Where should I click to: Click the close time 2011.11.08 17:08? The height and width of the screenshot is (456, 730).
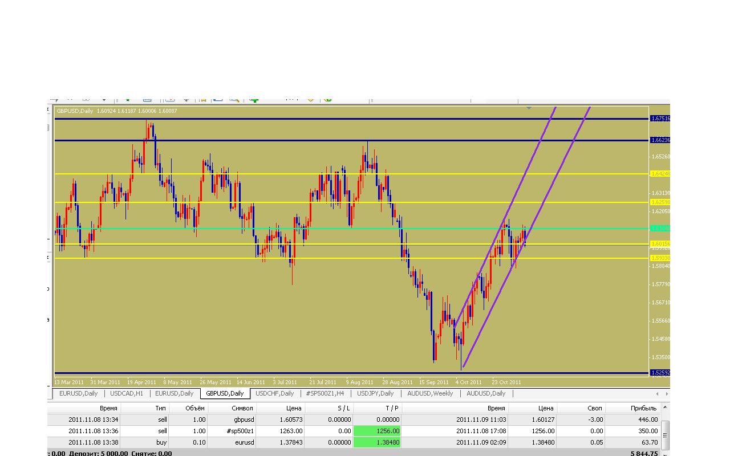click(480, 431)
